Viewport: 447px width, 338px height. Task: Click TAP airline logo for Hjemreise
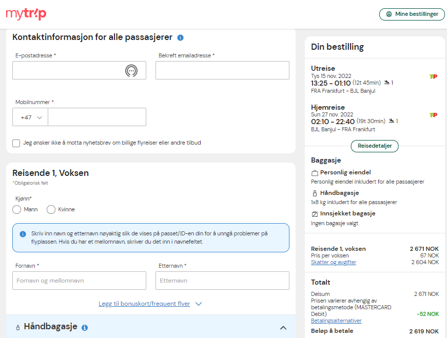pos(433,115)
